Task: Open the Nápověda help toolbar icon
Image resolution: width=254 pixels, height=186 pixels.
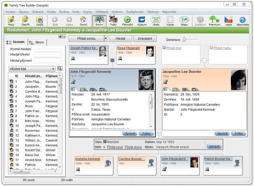Action: [x=242, y=21]
